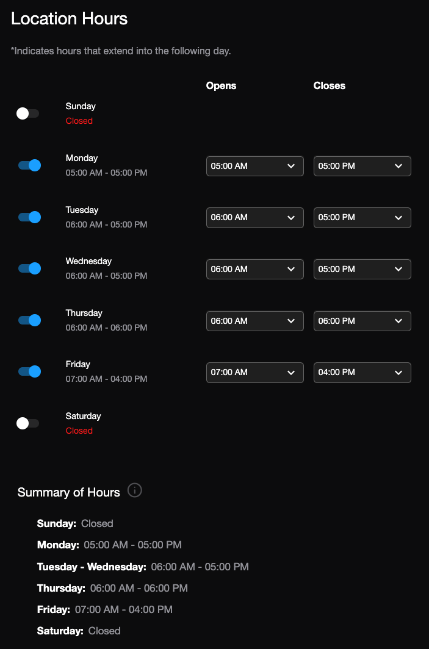Expand Tuesday's Opens time dropdown
Screen dimensions: 429x649
pos(254,218)
